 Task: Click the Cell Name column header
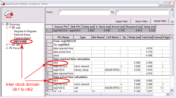pos(112,37)
